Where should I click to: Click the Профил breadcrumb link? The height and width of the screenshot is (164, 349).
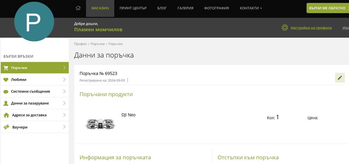[80, 44]
